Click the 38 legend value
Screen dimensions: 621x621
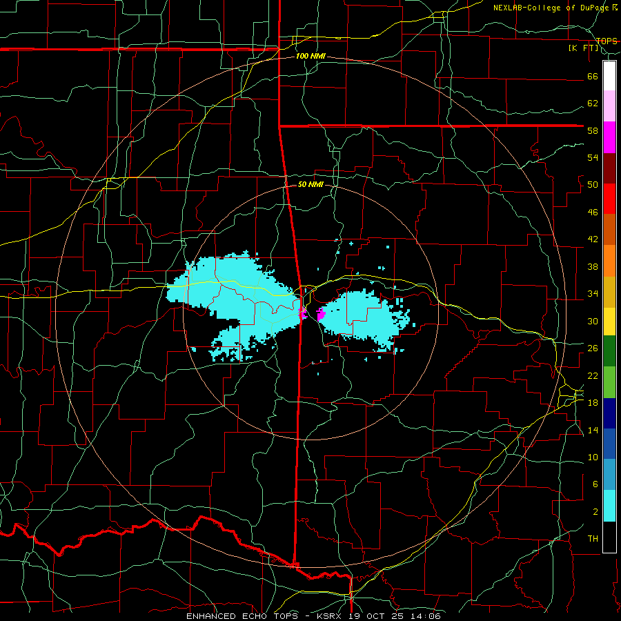(x=593, y=266)
